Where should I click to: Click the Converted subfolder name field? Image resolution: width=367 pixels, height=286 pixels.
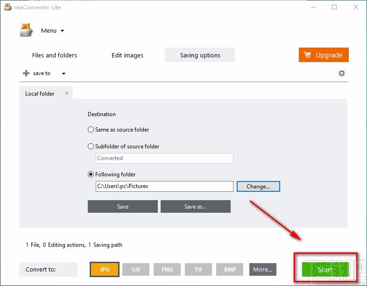pyautogui.click(x=164, y=158)
